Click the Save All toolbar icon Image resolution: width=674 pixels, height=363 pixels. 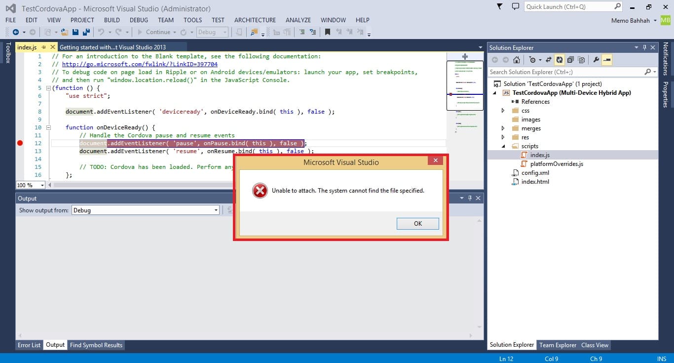[86, 32]
